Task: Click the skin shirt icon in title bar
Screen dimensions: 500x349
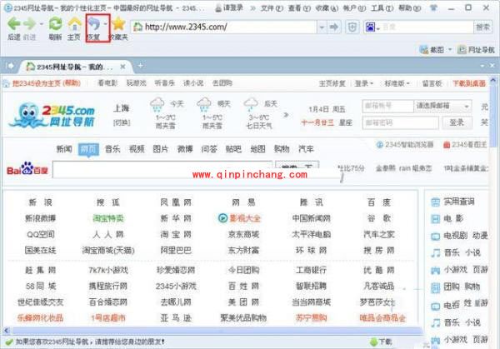Action: click(x=433, y=7)
